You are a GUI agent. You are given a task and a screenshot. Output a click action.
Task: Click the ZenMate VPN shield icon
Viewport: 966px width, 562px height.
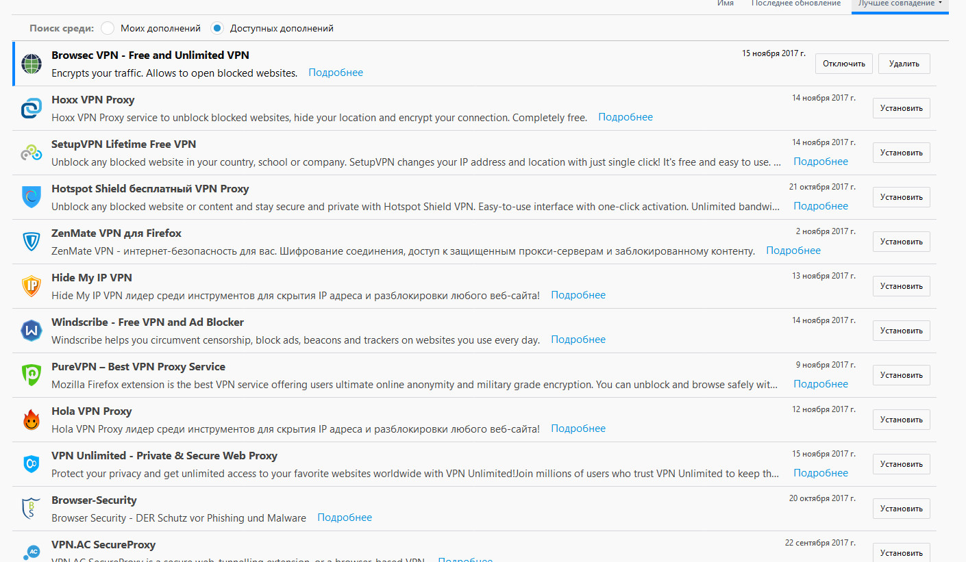click(x=32, y=242)
